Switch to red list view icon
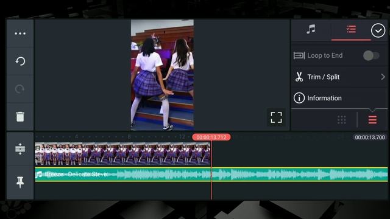The height and width of the screenshot is (219, 390). (x=372, y=120)
